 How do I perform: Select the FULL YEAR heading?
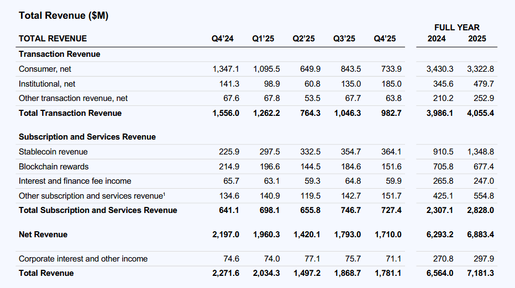[x=456, y=27]
